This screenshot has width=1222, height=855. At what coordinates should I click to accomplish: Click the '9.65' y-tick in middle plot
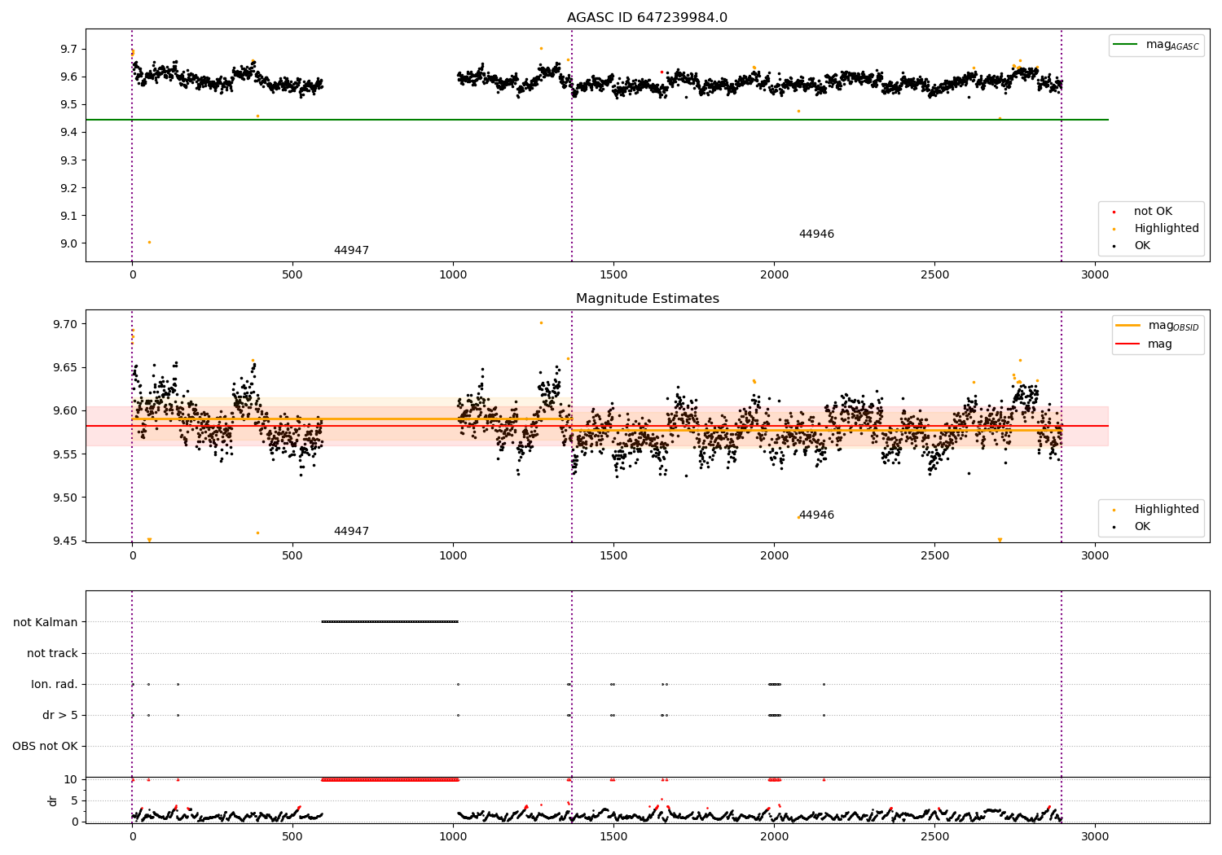click(66, 367)
